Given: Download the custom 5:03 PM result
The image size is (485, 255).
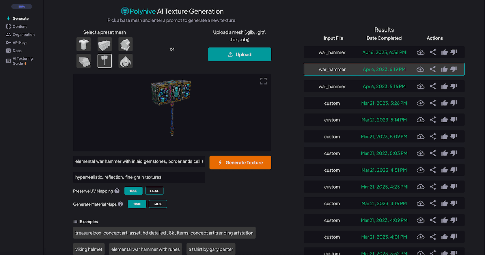Looking at the screenshot, I should click(x=421, y=153).
